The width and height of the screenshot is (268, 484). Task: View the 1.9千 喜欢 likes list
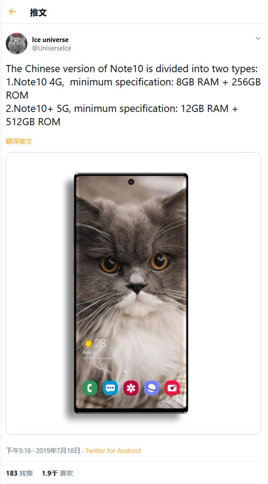[x=57, y=473]
